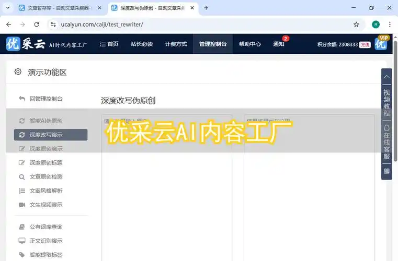Open the VIP user avatar
This screenshot has width=398, height=261.
381,43
